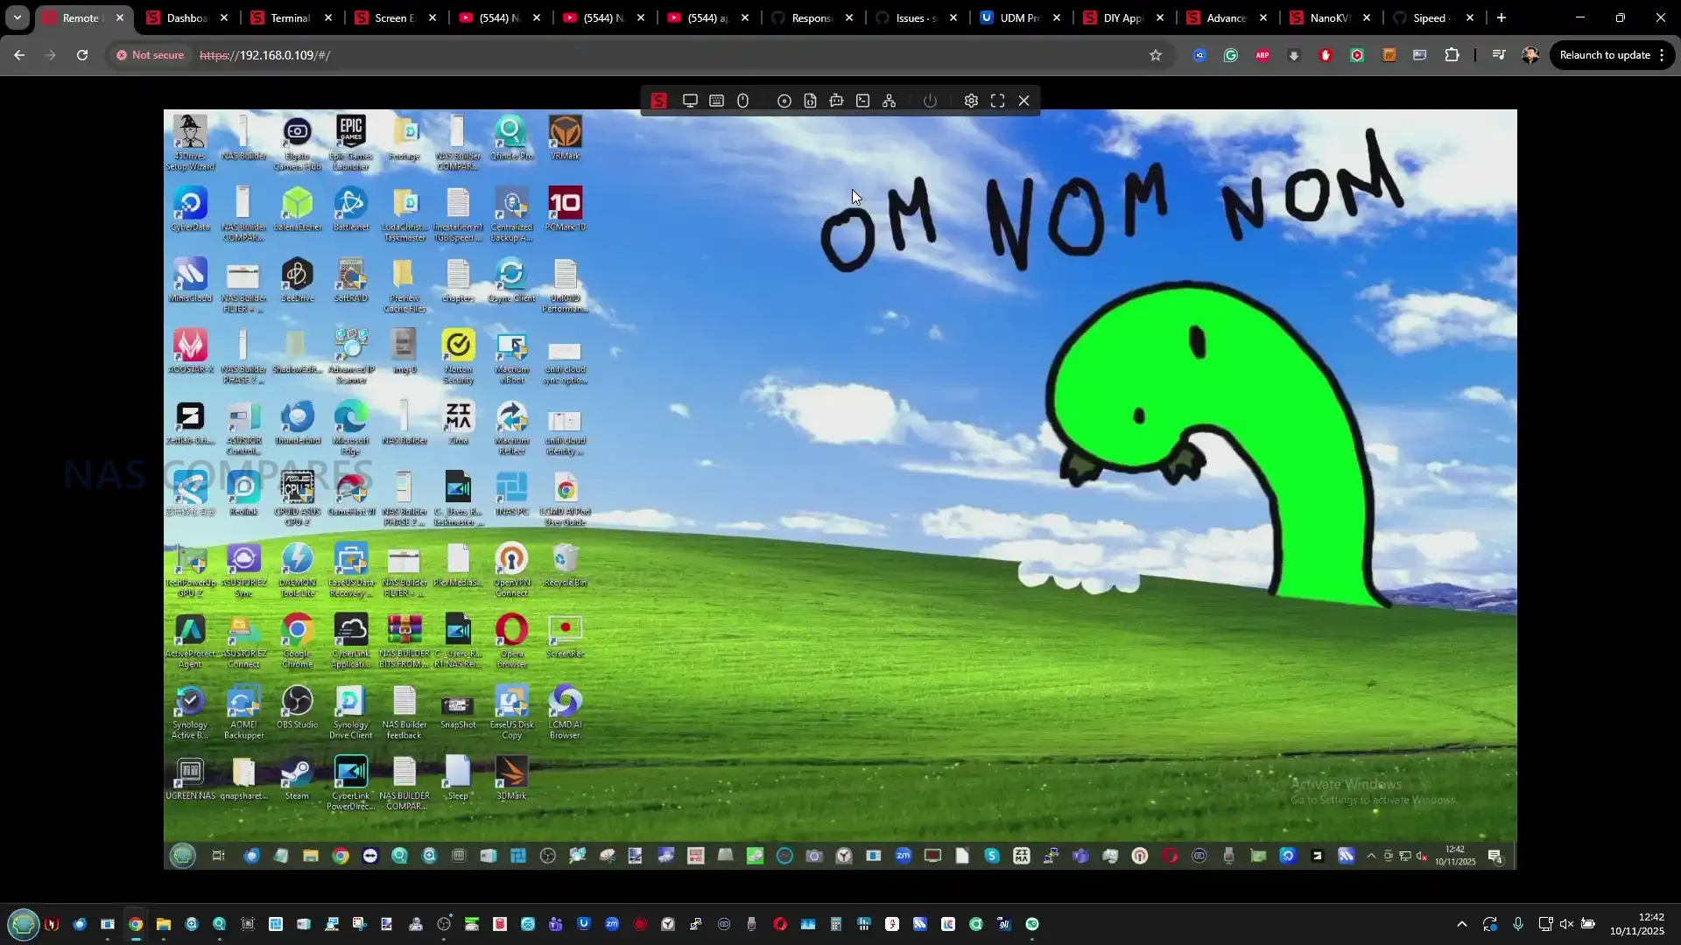The height and width of the screenshot is (945, 1681).
Task: Click the network Wake-on-LAN icon
Action: click(890, 101)
